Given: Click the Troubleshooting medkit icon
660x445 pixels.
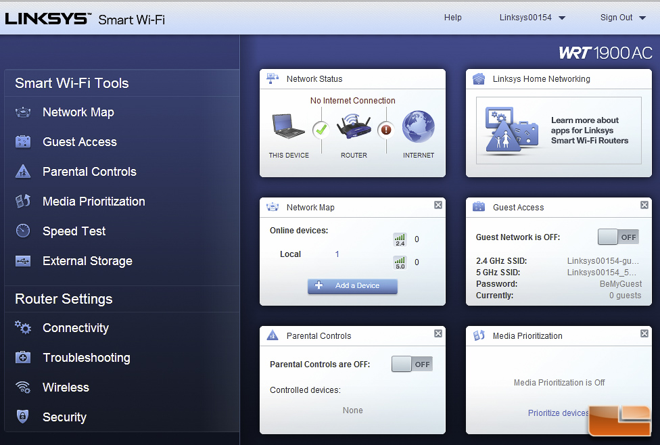Looking at the screenshot, I should pyautogui.click(x=23, y=358).
